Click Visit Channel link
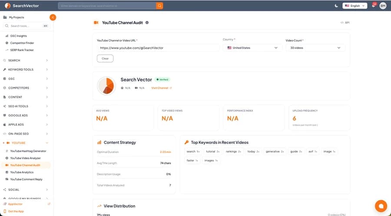The image size is (391, 216). (161, 88)
